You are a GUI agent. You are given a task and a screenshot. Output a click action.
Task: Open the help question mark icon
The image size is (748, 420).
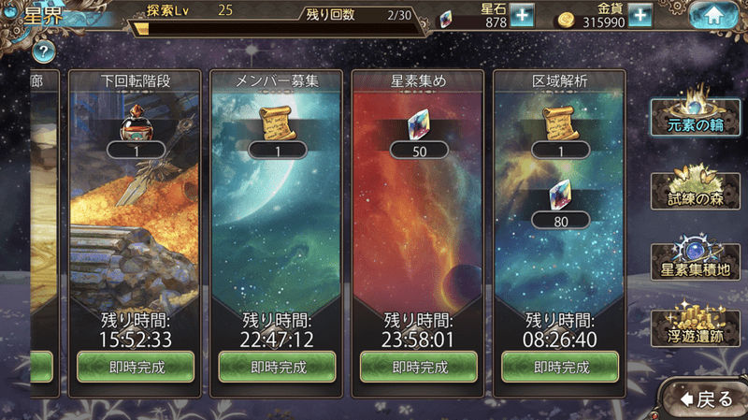pos(43,51)
